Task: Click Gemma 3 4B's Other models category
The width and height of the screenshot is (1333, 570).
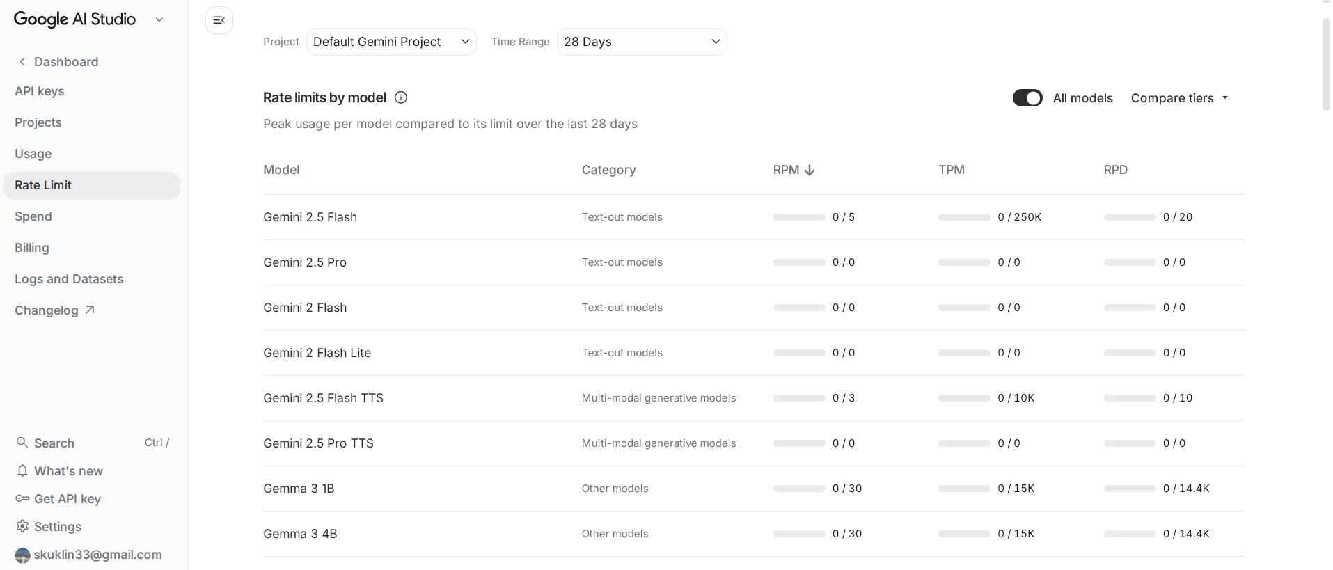Action: tap(615, 534)
